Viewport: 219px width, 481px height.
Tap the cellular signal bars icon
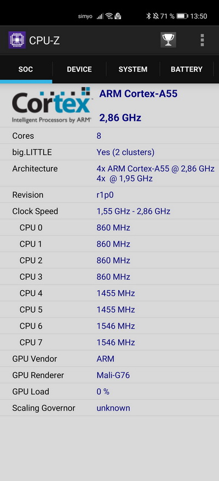(x=100, y=16)
